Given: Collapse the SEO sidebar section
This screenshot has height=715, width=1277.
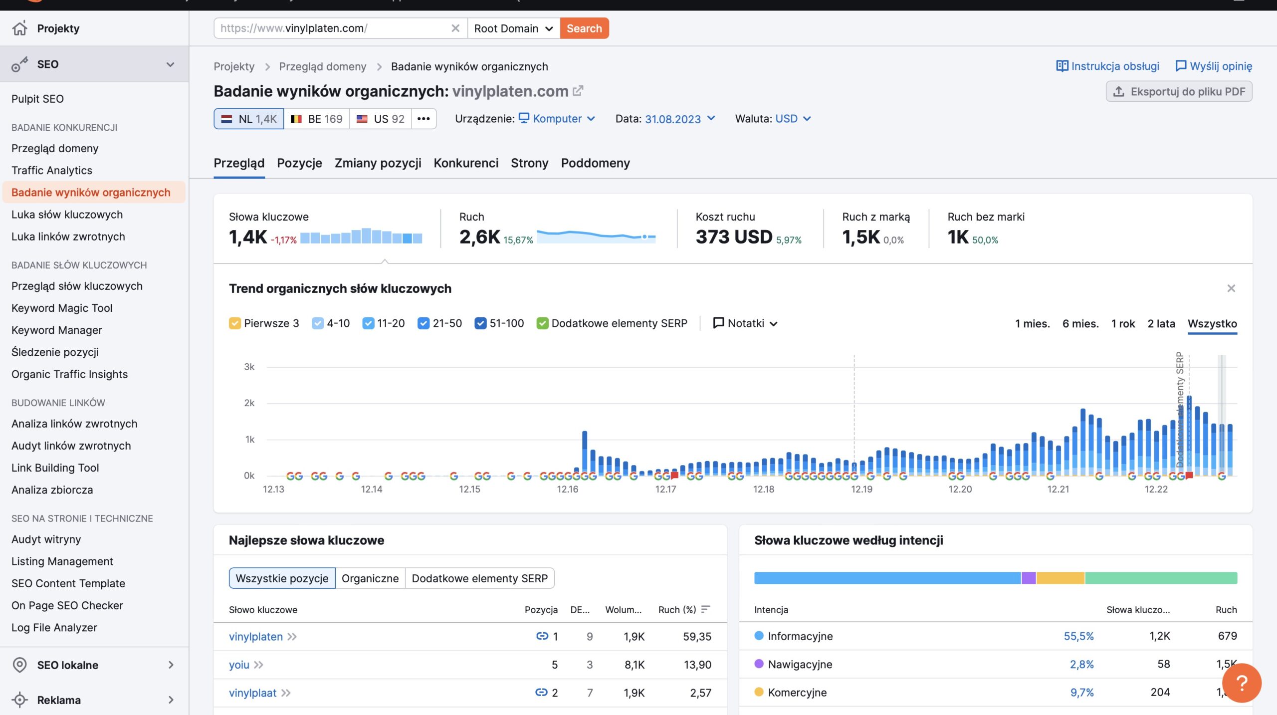Looking at the screenshot, I should pyautogui.click(x=171, y=64).
